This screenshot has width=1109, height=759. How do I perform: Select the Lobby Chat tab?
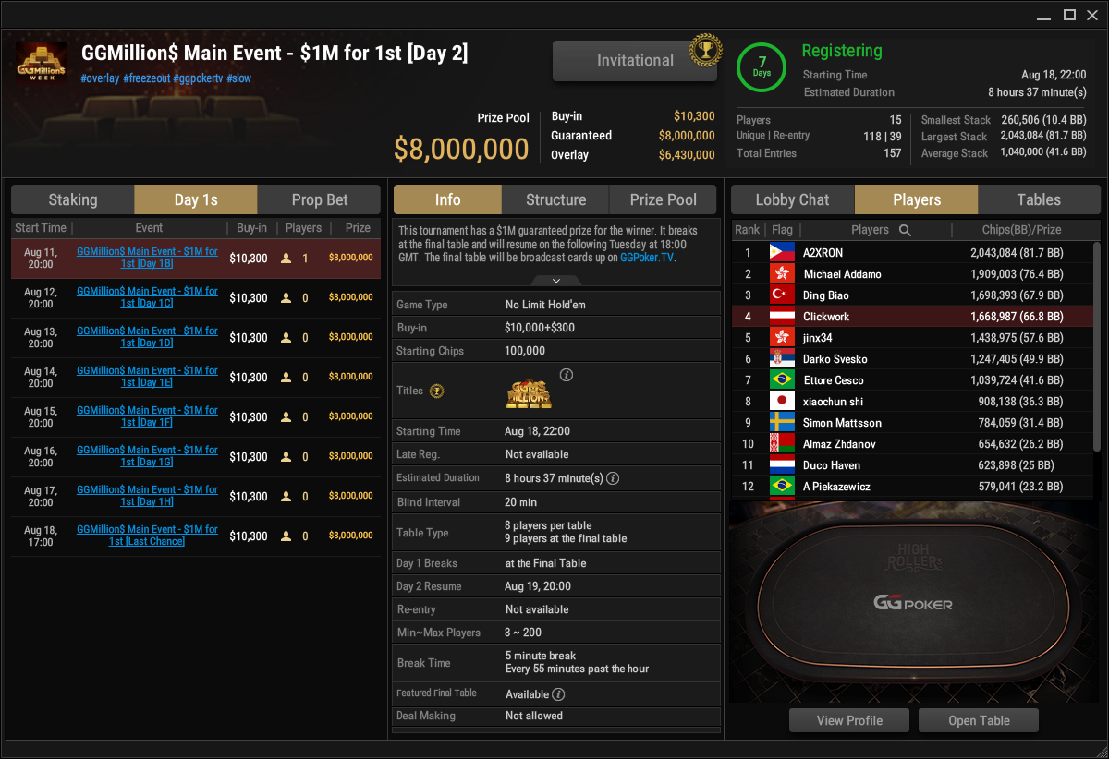(x=793, y=199)
